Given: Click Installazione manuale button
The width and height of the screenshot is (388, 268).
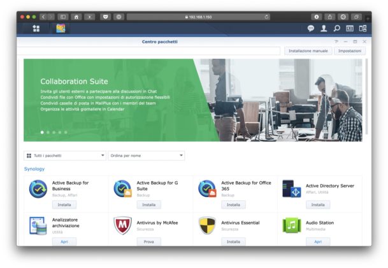Looking at the screenshot, I should (308, 51).
